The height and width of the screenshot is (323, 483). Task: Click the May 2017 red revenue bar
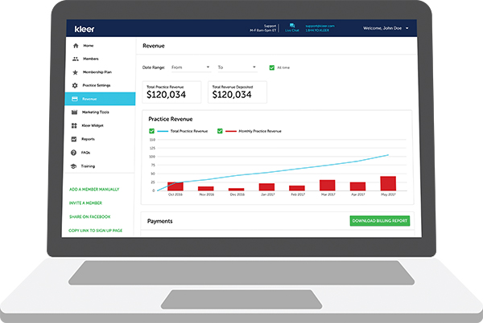388,183
